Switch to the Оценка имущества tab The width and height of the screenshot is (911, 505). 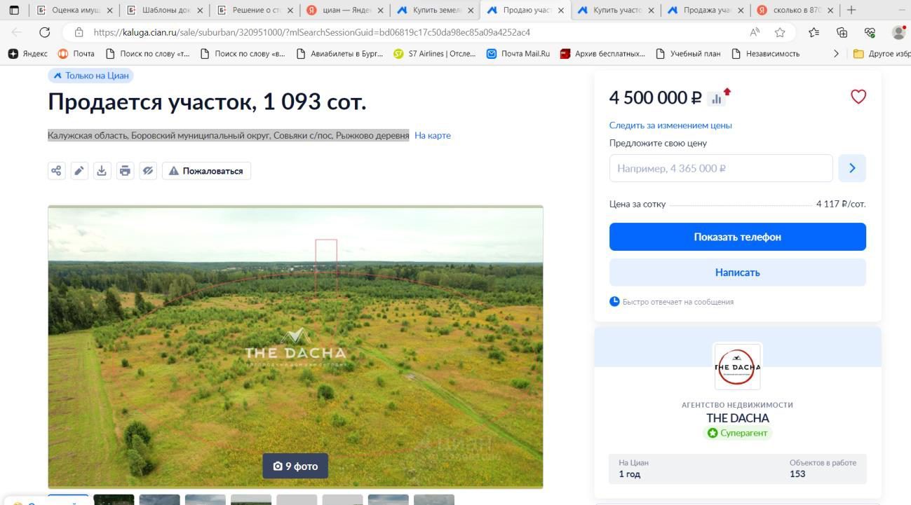click(x=74, y=10)
